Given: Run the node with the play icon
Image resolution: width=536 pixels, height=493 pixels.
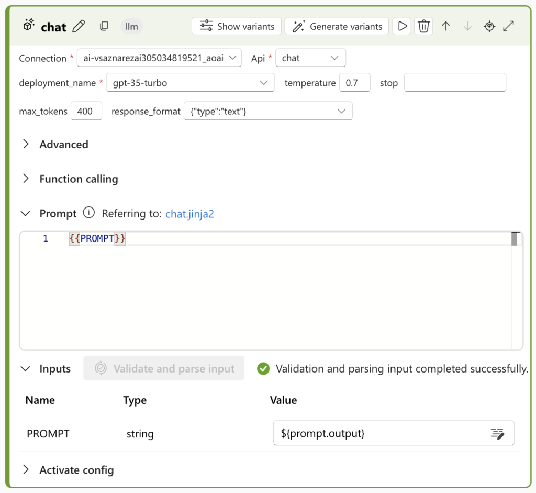Looking at the screenshot, I should point(401,26).
